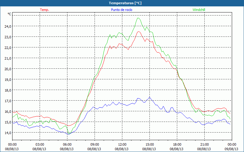This screenshot has width=244, height=152.
Task: Click the 03:00 time axis label
Action: click(40, 145)
